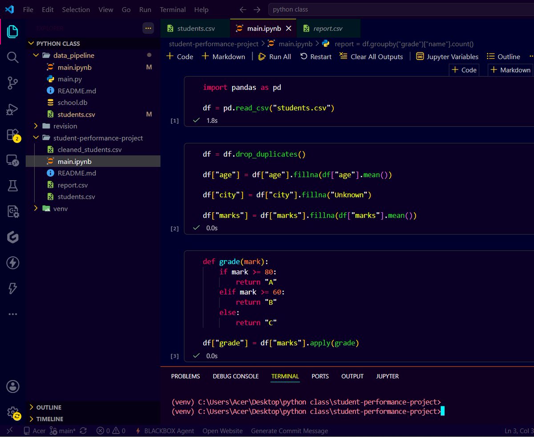Click Acer profile item in status bar

tap(34, 431)
